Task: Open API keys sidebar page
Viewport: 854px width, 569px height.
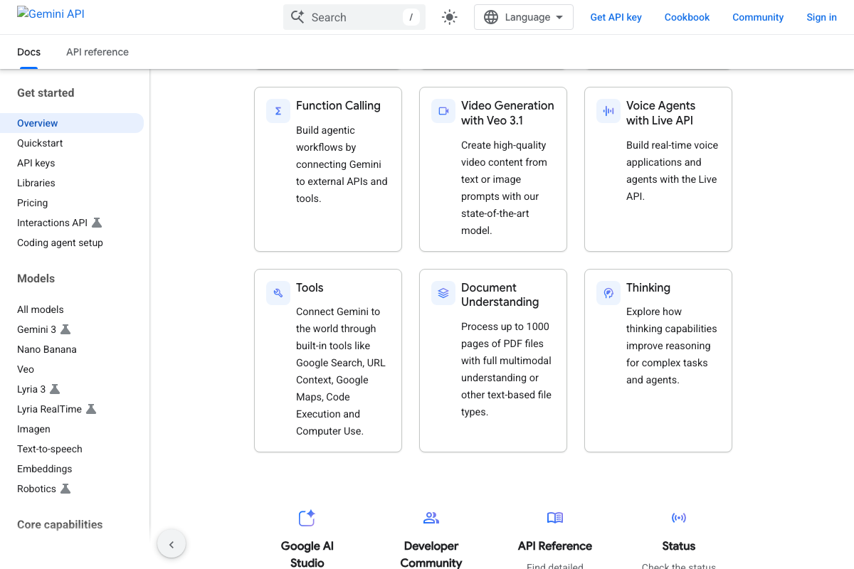Action: 36,163
